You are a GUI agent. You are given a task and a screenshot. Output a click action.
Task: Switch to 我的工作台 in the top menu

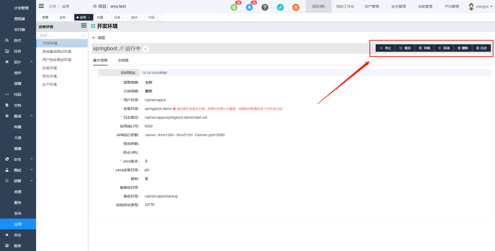(345, 6)
